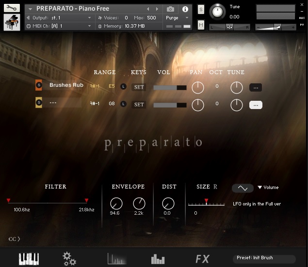Click Brushes Rub lower range value
The width and height of the screenshot is (308, 267).
click(95, 86)
